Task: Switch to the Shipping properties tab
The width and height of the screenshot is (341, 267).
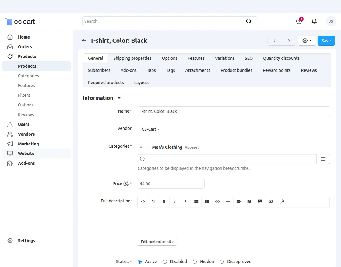Action: 132,58
